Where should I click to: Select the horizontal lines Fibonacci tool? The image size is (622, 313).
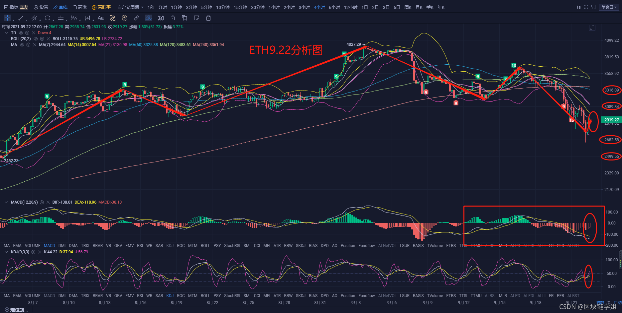(61, 18)
